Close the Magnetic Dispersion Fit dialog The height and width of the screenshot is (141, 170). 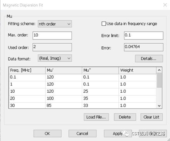tap(165, 5)
